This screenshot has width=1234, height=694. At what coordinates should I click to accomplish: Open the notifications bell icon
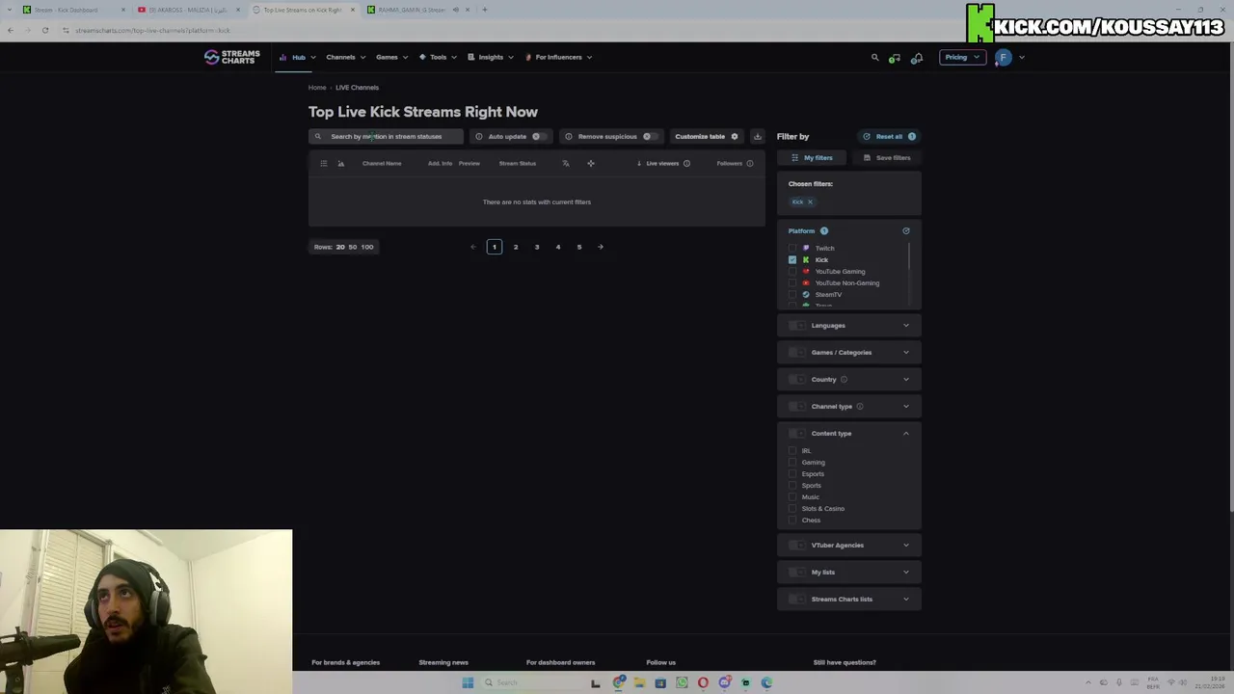[918, 58]
